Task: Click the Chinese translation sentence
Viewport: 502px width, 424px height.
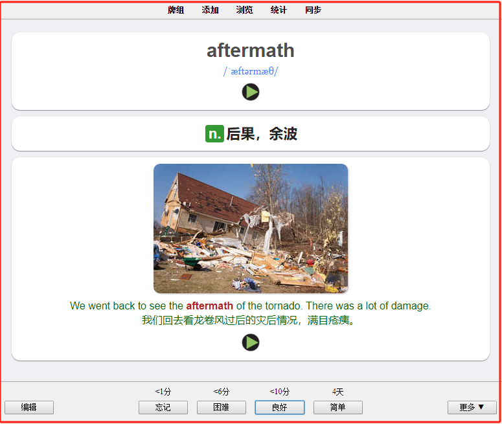Action: 249,320
